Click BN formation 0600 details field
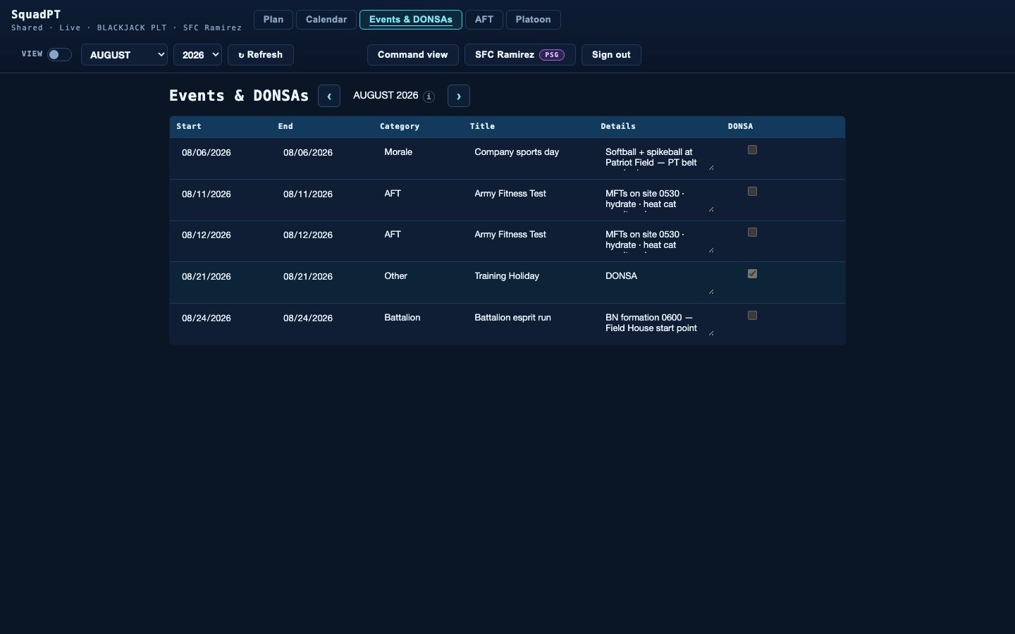 [x=658, y=323]
